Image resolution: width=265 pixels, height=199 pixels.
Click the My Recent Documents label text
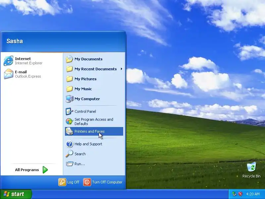click(96, 69)
